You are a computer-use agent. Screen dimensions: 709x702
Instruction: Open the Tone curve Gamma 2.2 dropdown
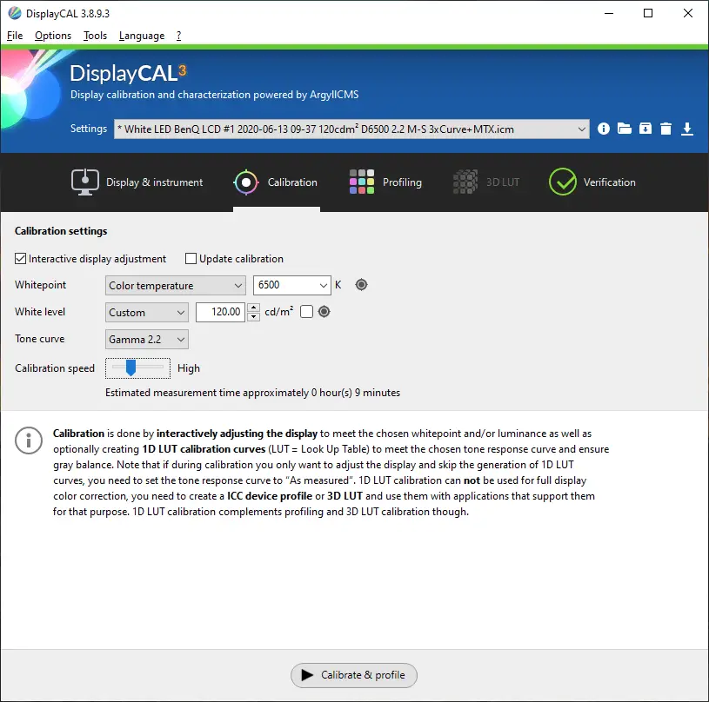(x=147, y=340)
